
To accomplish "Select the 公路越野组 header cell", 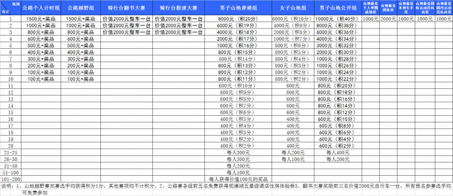I will pyautogui.click(x=81, y=8).
